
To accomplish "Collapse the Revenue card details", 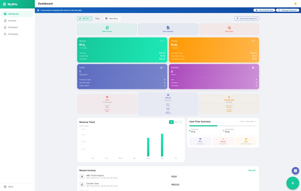I will click(164, 41).
